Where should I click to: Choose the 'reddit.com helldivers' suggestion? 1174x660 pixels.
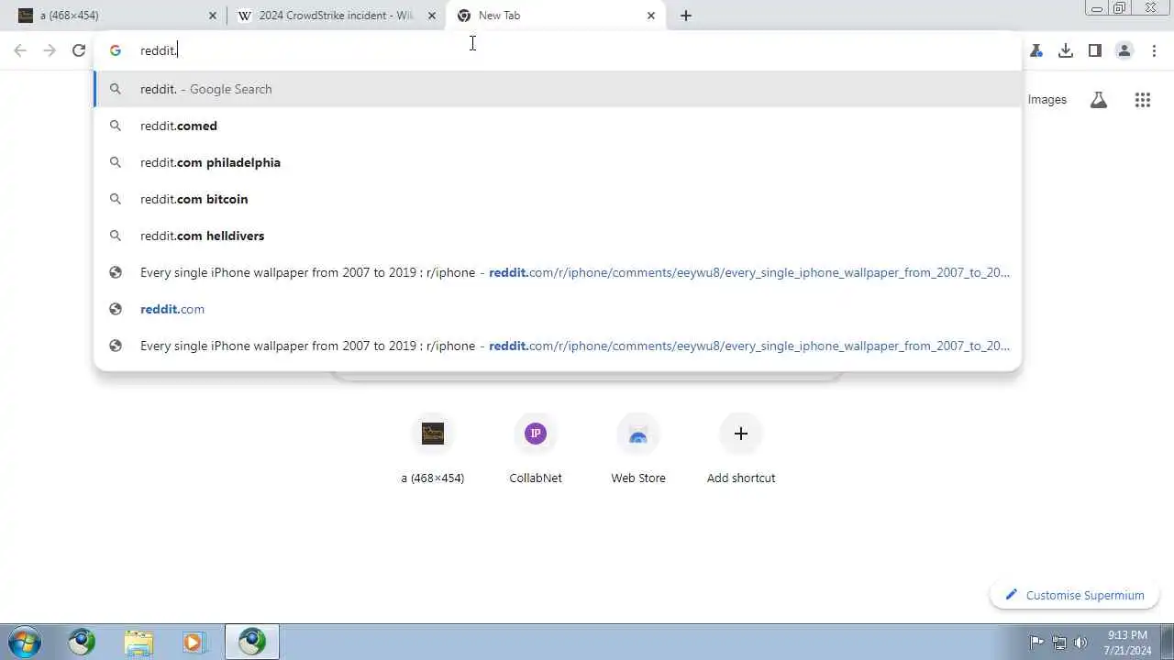[558, 236]
